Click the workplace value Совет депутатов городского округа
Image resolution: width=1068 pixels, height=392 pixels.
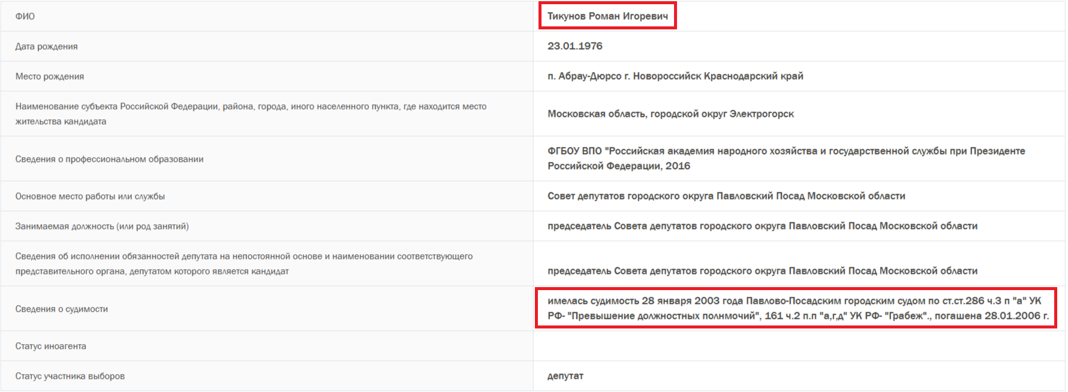coord(726,196)
